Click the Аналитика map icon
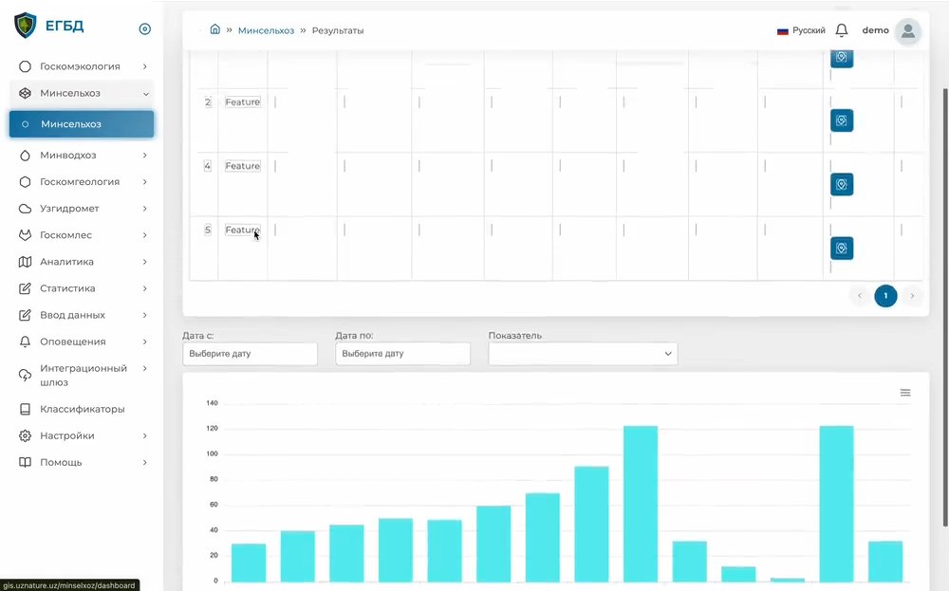 pos(25,262)
